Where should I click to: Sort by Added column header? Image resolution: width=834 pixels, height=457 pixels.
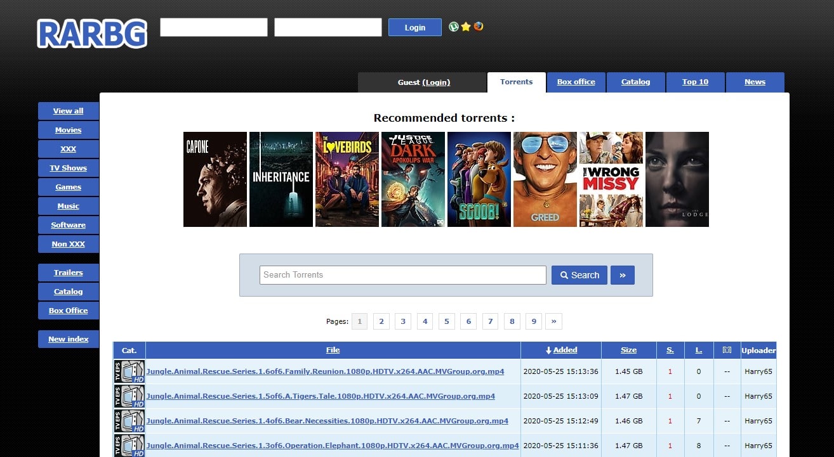(565, 350)
